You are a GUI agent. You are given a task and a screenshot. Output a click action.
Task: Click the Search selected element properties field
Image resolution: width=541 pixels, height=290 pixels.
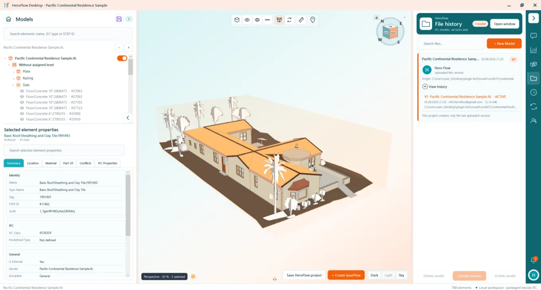[64, 150]
